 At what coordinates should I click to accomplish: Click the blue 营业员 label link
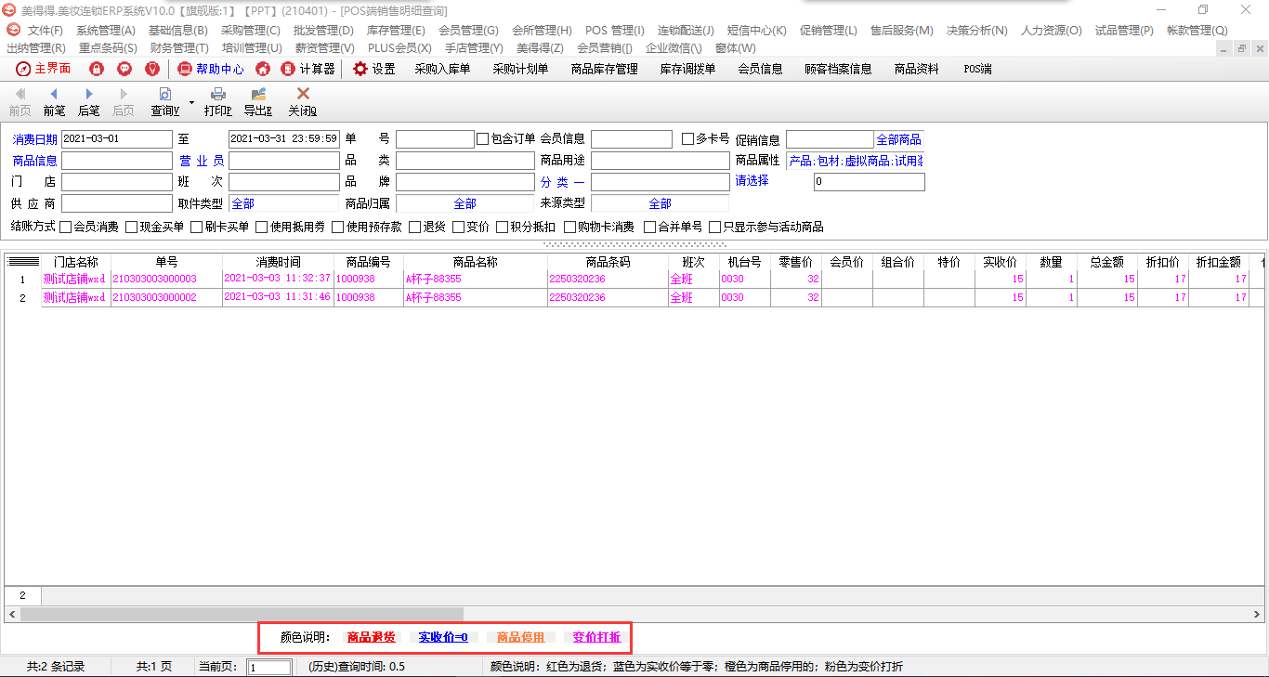[x=201, y=161]
